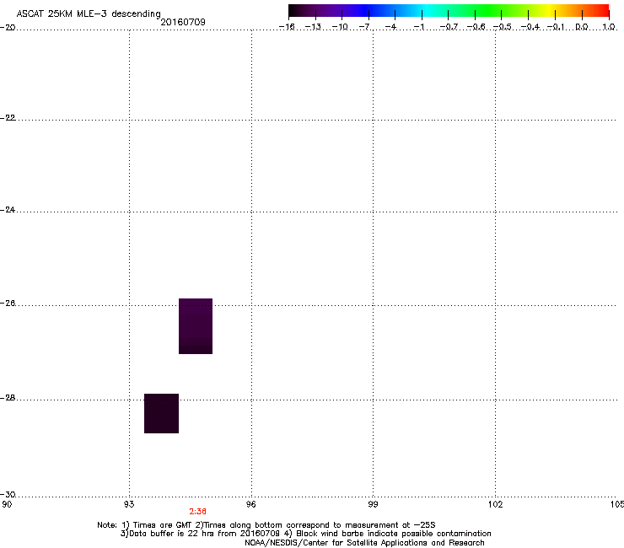Click the longitude label 93
Screen dimensions: 624x548
129,504
